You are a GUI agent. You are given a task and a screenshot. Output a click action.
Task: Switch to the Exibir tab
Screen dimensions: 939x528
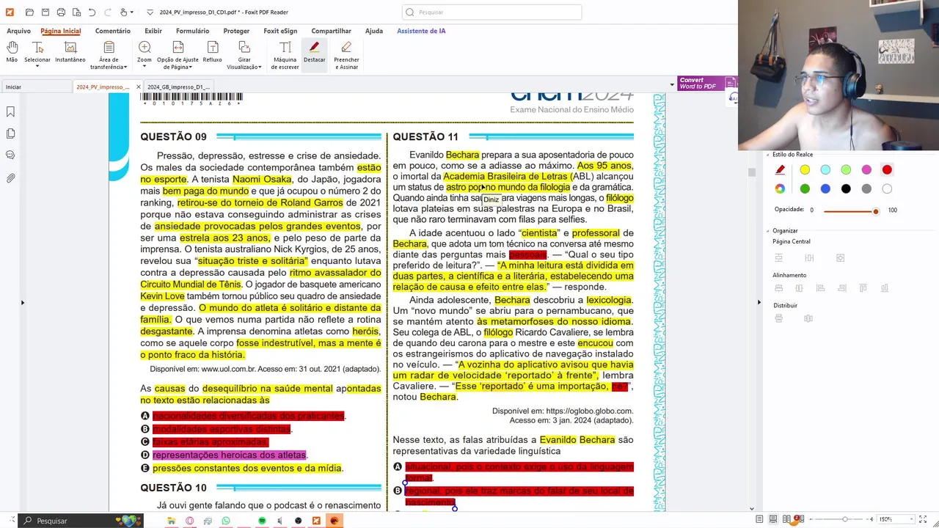click(x=153, y=31)
